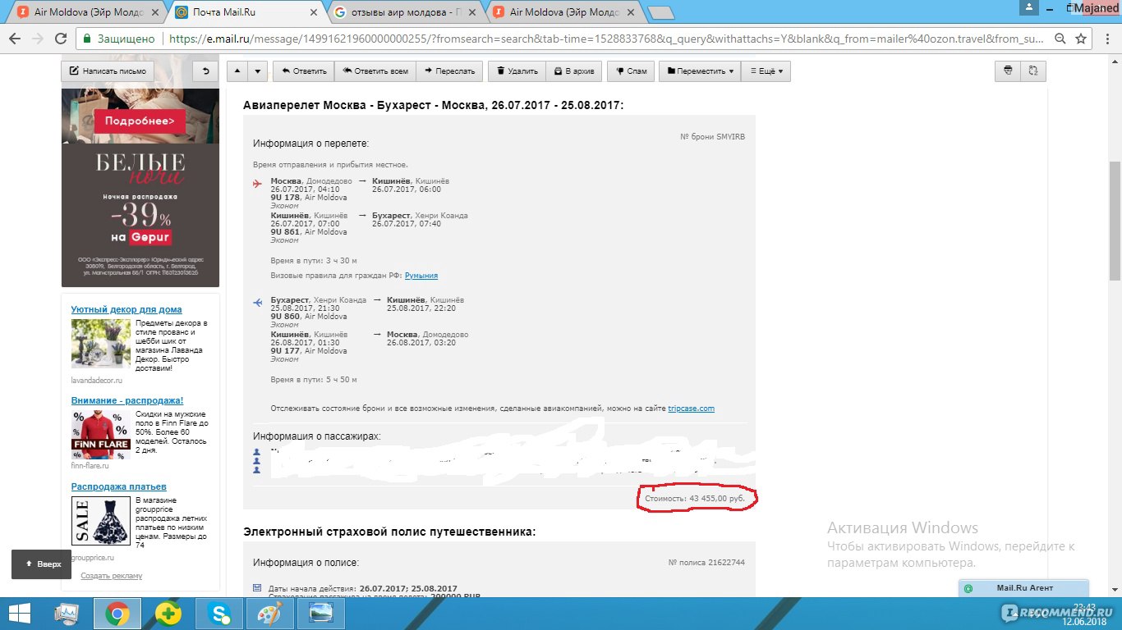Open Skype from taskbar
Screen dimensions: 1122x630
(219, 614)
